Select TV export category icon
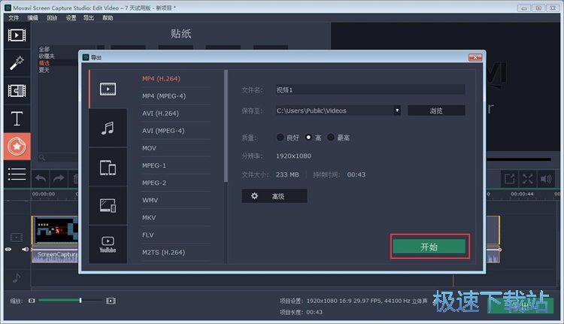 tap(108, 206)
